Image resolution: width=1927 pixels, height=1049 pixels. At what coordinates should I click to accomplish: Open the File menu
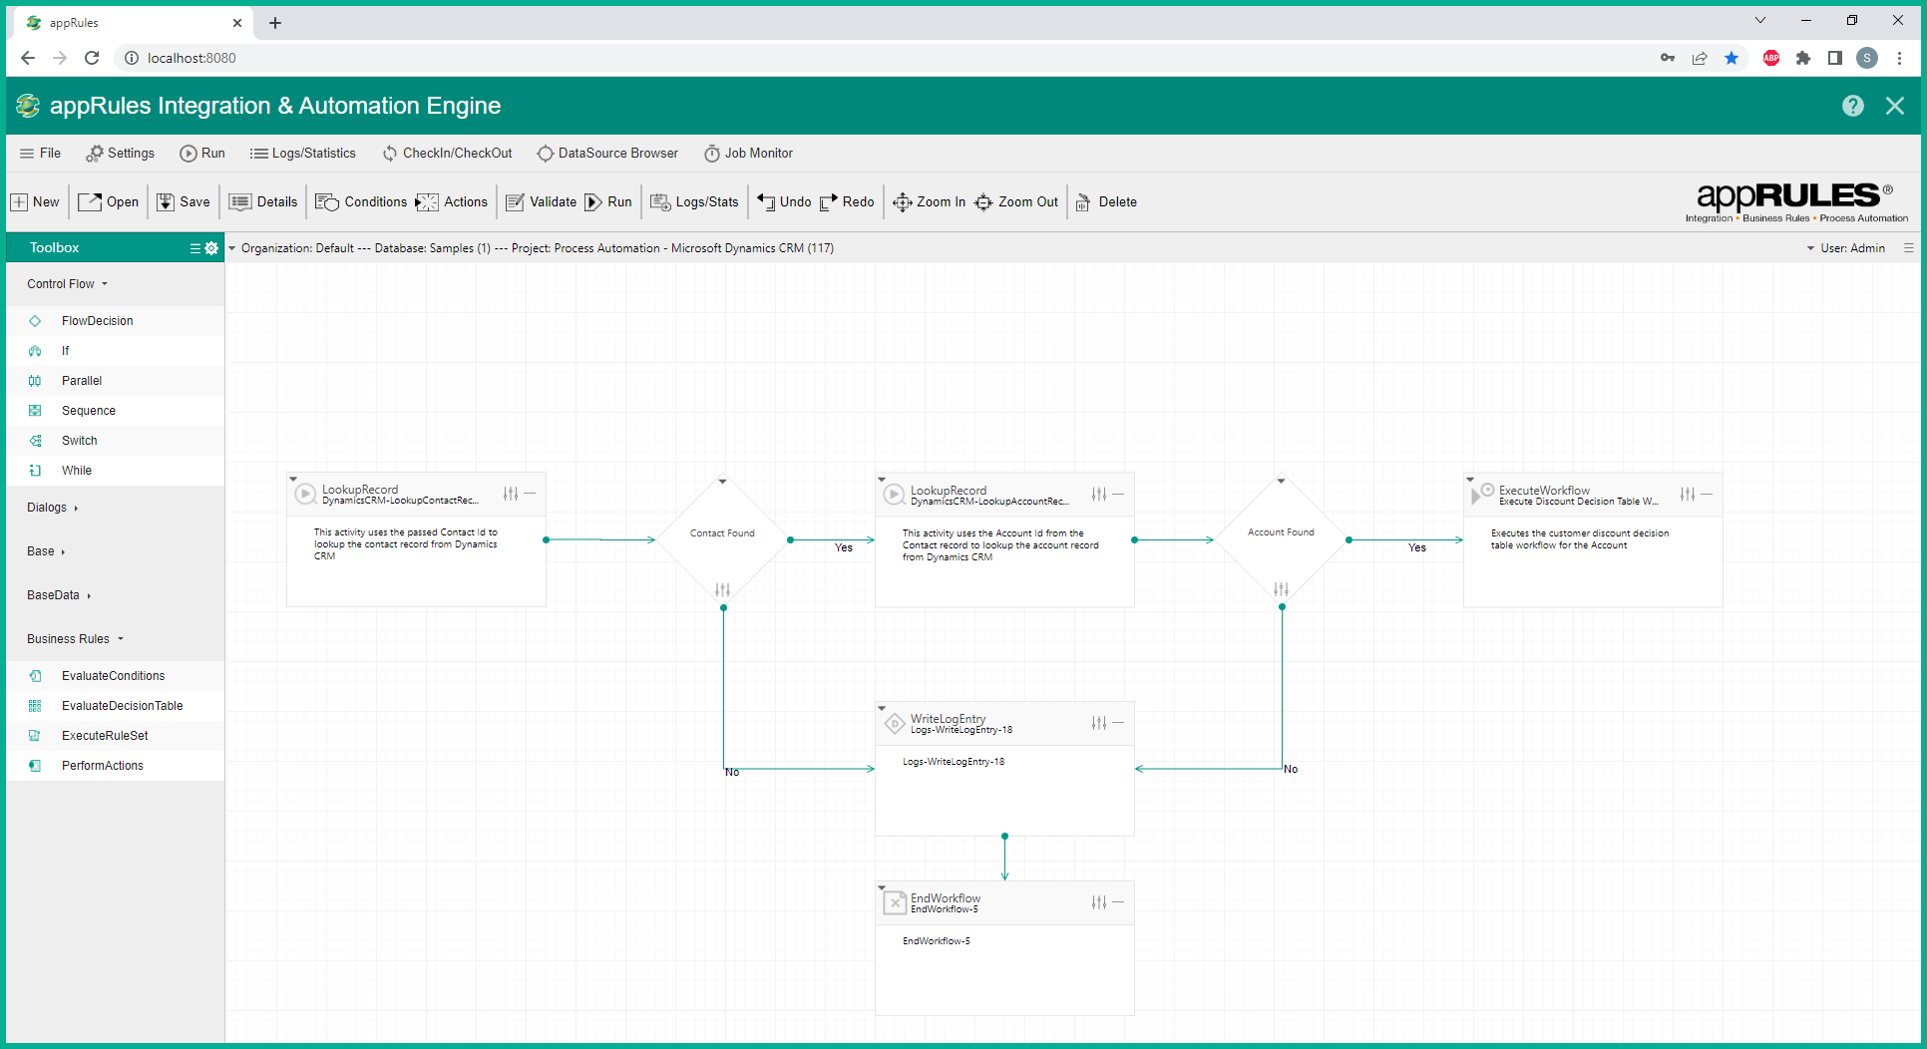coord(40,153)
